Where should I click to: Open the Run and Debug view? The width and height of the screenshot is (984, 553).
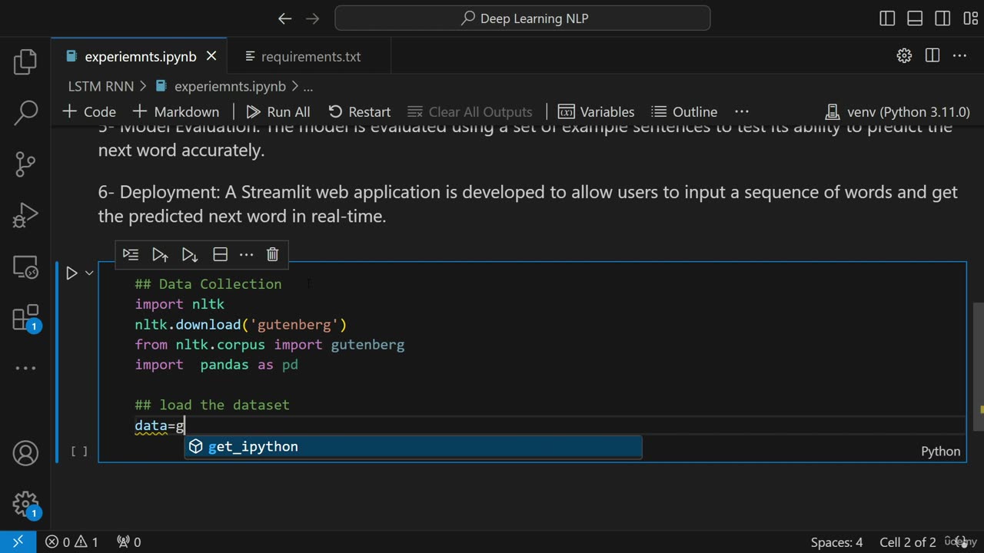(25, 216)
